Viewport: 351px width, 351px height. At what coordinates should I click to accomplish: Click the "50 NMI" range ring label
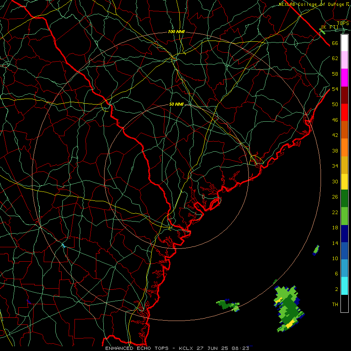point(176,104)
